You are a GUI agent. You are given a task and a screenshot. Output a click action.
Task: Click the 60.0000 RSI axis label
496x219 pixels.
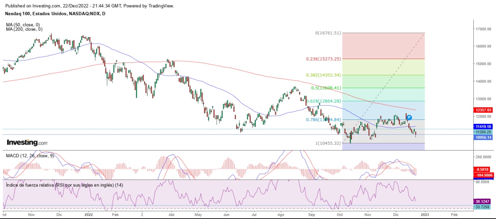(483, 182)
